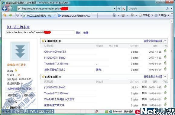175x115 pixels.
Task: Click the Add to Favorites icon
Action: 11,15
